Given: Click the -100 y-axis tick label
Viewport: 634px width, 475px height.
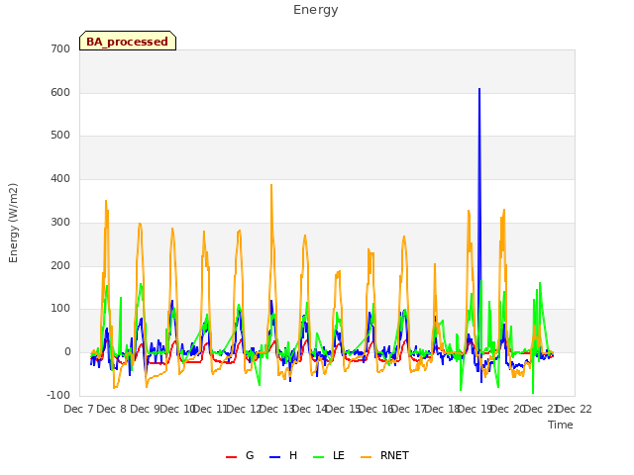Looking at the screenshot, I should coord(58,395).
